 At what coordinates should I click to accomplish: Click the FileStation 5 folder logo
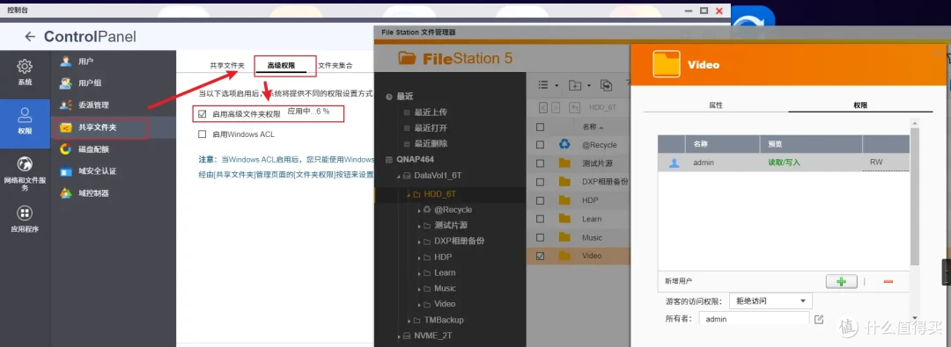pos(407,58)
